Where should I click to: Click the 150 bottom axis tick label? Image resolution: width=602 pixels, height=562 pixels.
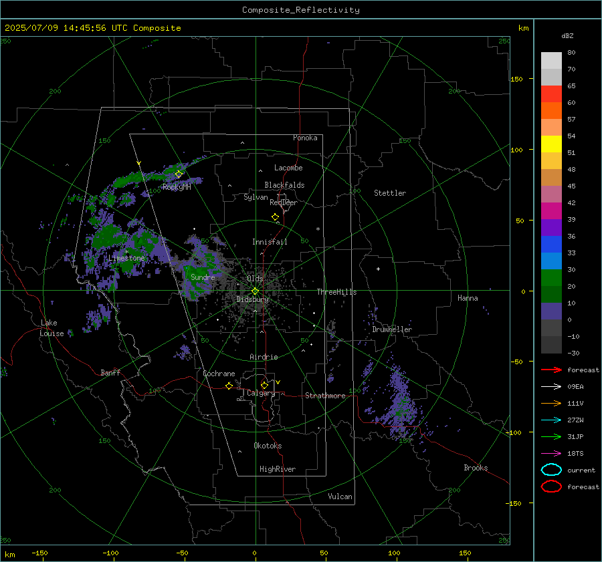[465, 553]
